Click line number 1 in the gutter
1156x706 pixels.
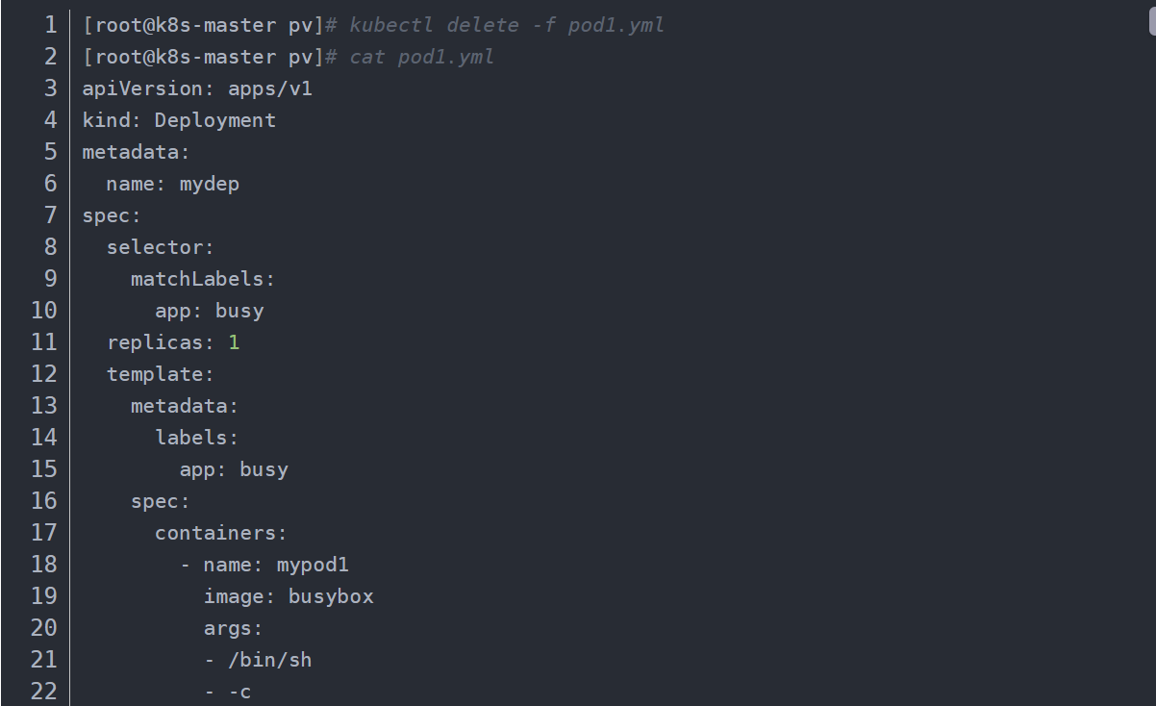pos(50,25)
